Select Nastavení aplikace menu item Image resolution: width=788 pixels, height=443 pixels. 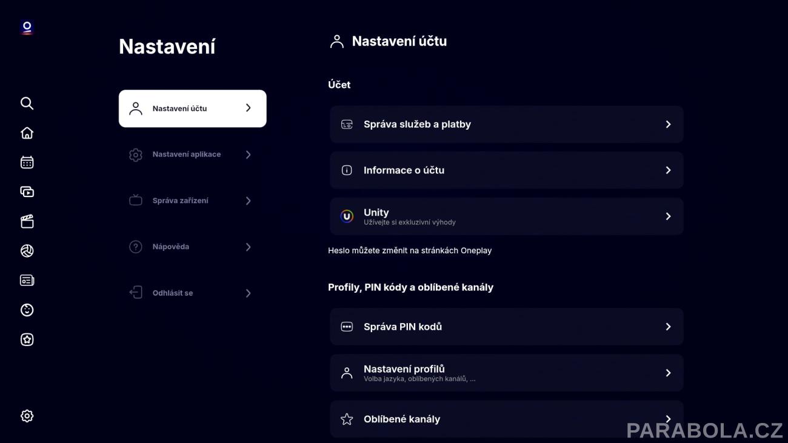(192, 155)
